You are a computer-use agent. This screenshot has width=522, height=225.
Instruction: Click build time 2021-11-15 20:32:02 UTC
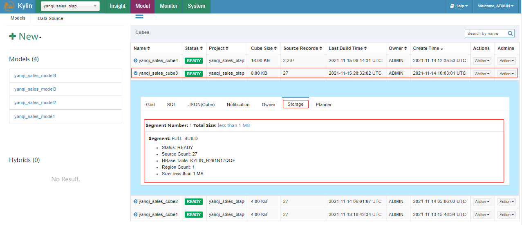355,74
